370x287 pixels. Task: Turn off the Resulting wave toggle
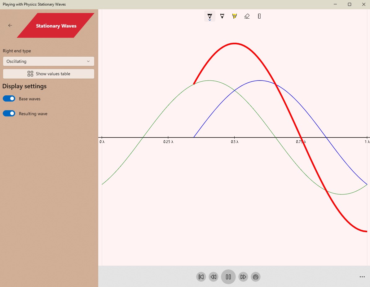click(x=9, y=113)
